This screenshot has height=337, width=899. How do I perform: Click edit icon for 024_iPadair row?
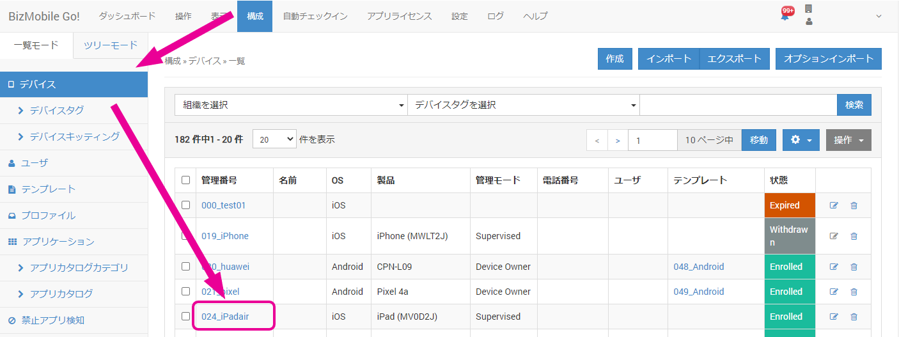pyautogui.click(x=834, y=317)
